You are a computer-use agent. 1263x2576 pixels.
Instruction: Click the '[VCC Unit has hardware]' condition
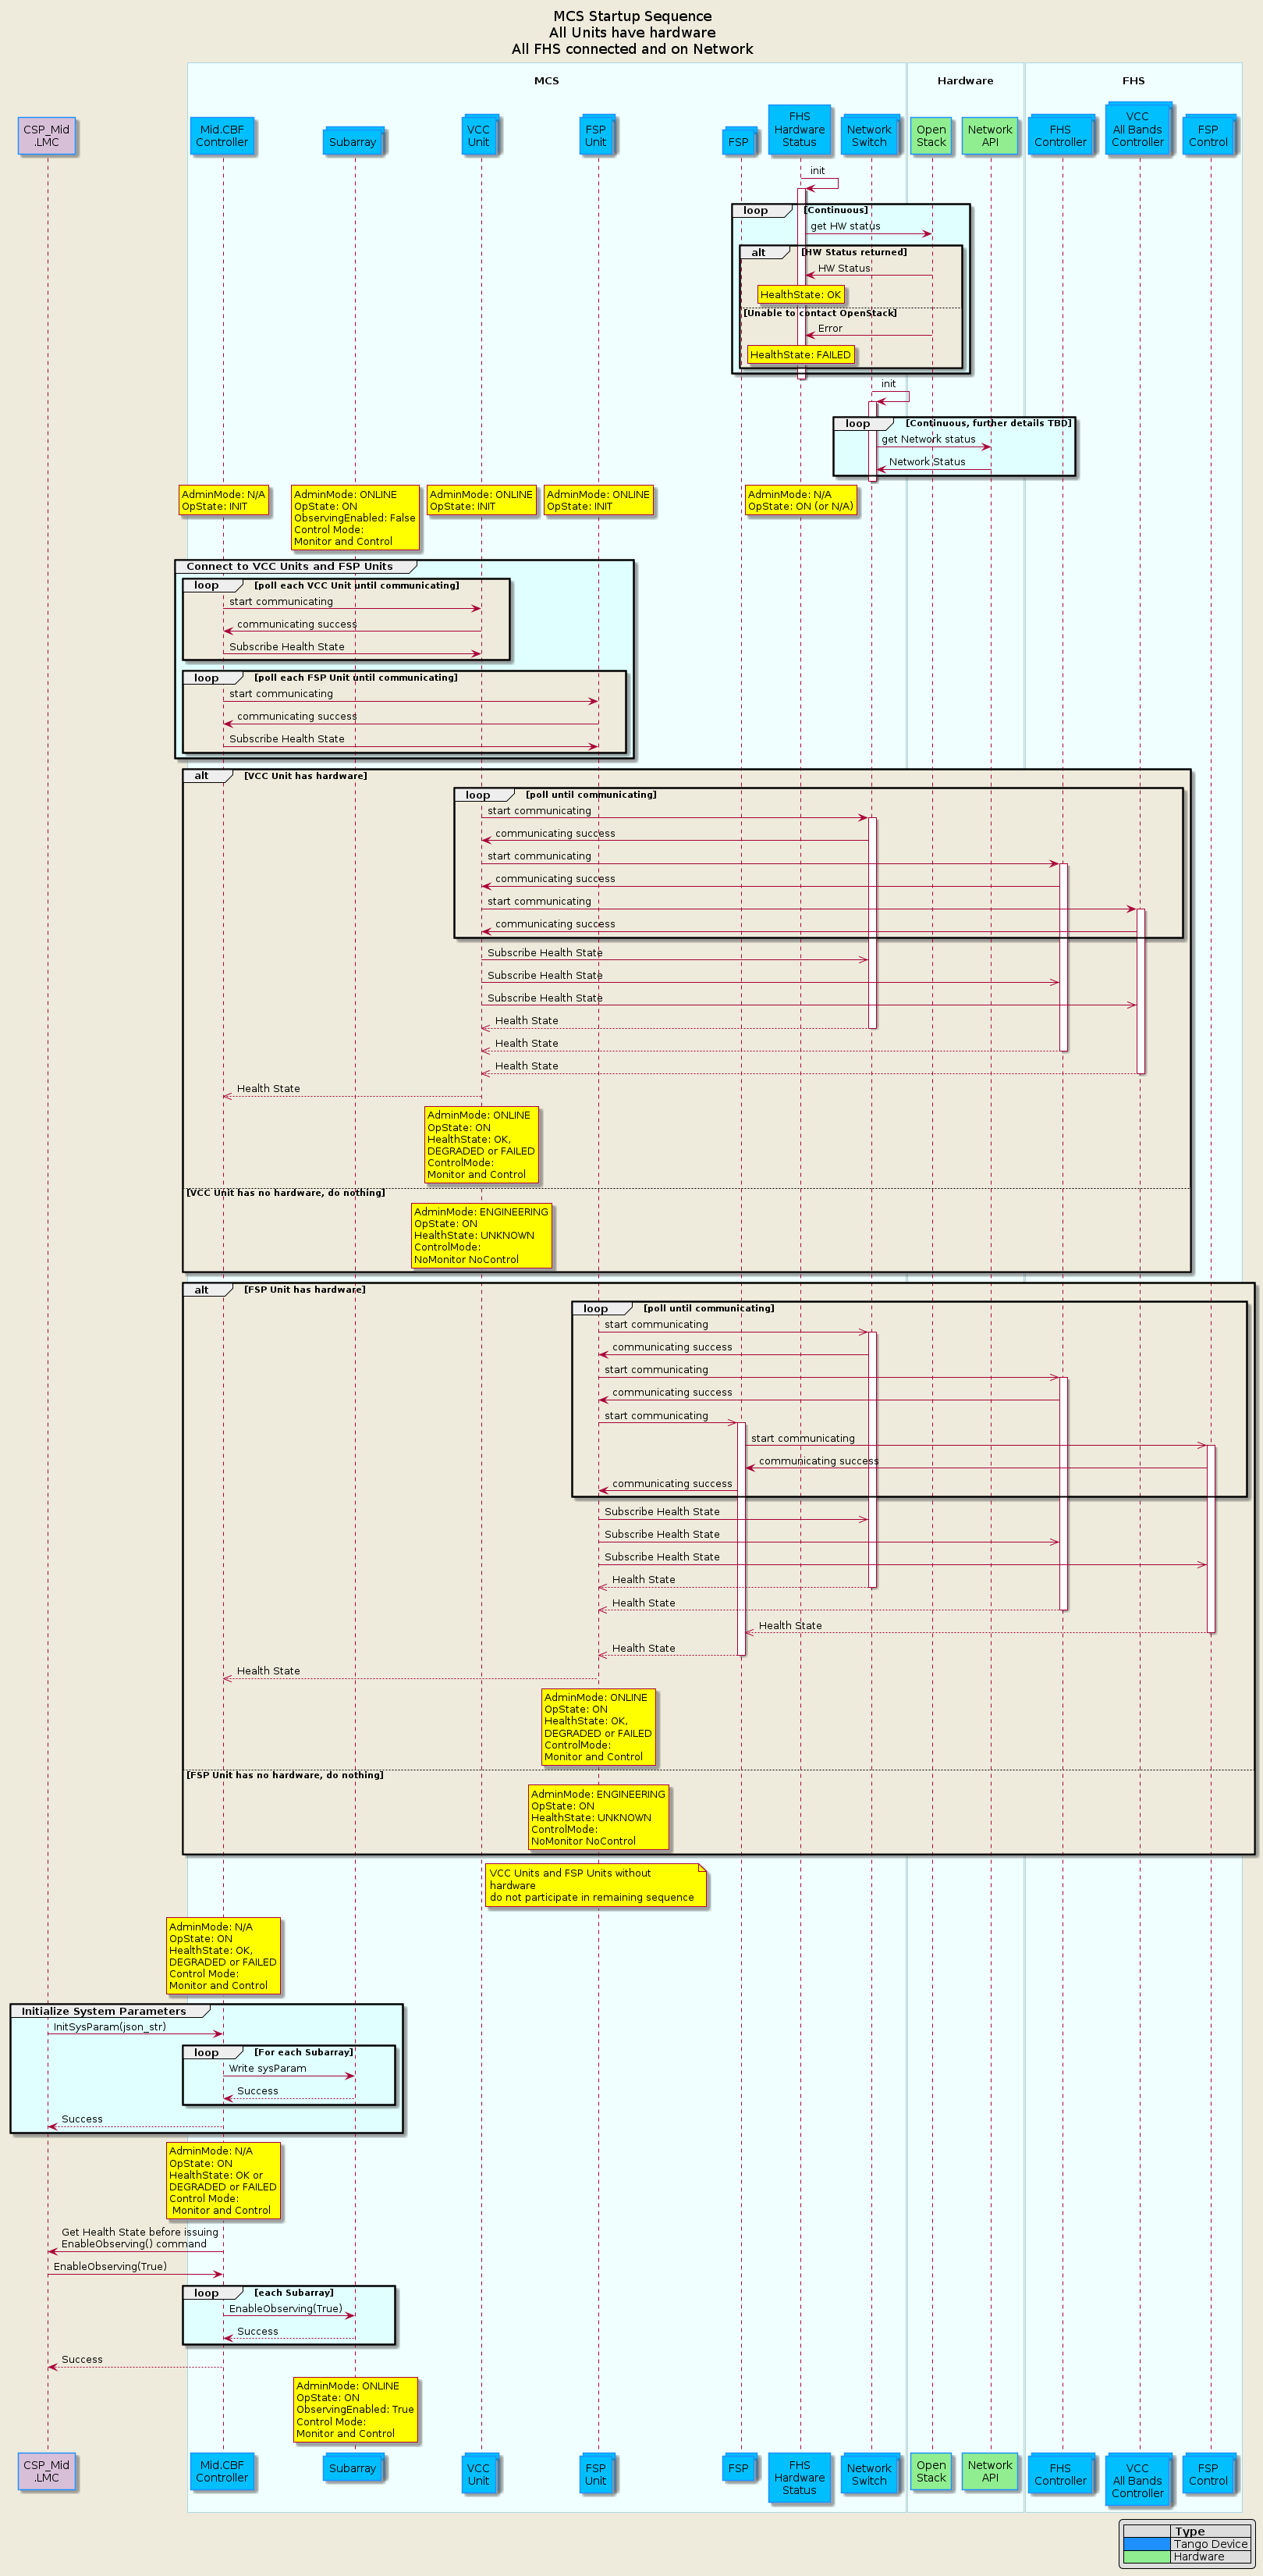[306, 775]
